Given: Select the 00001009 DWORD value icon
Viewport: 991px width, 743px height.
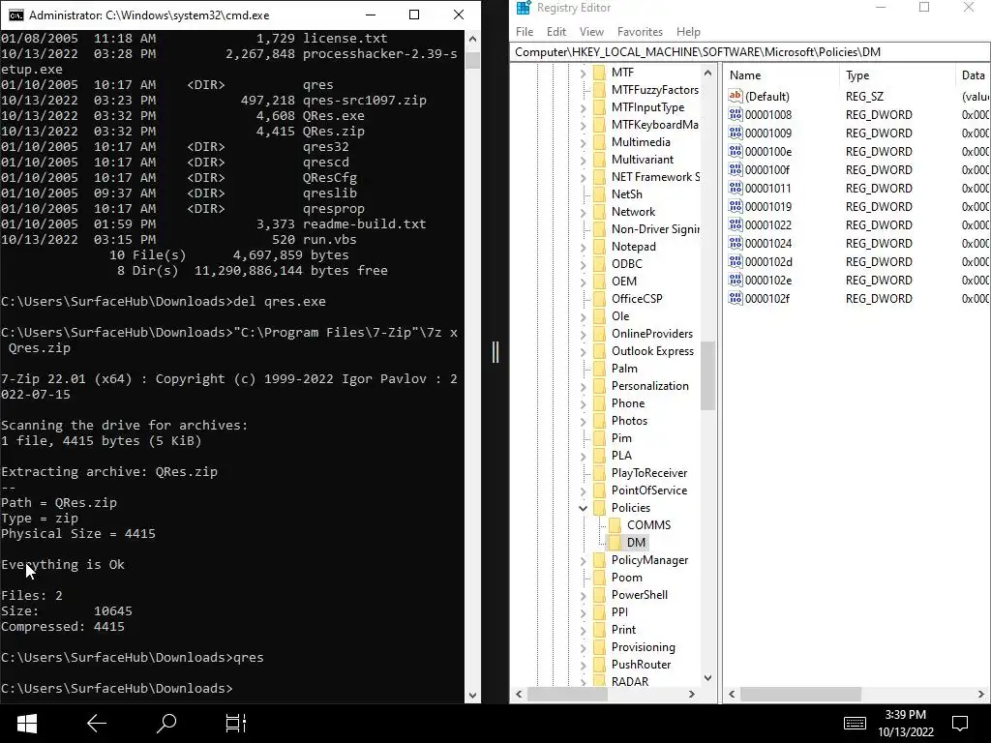Looking at the screenshot, I should pos(736,133).
